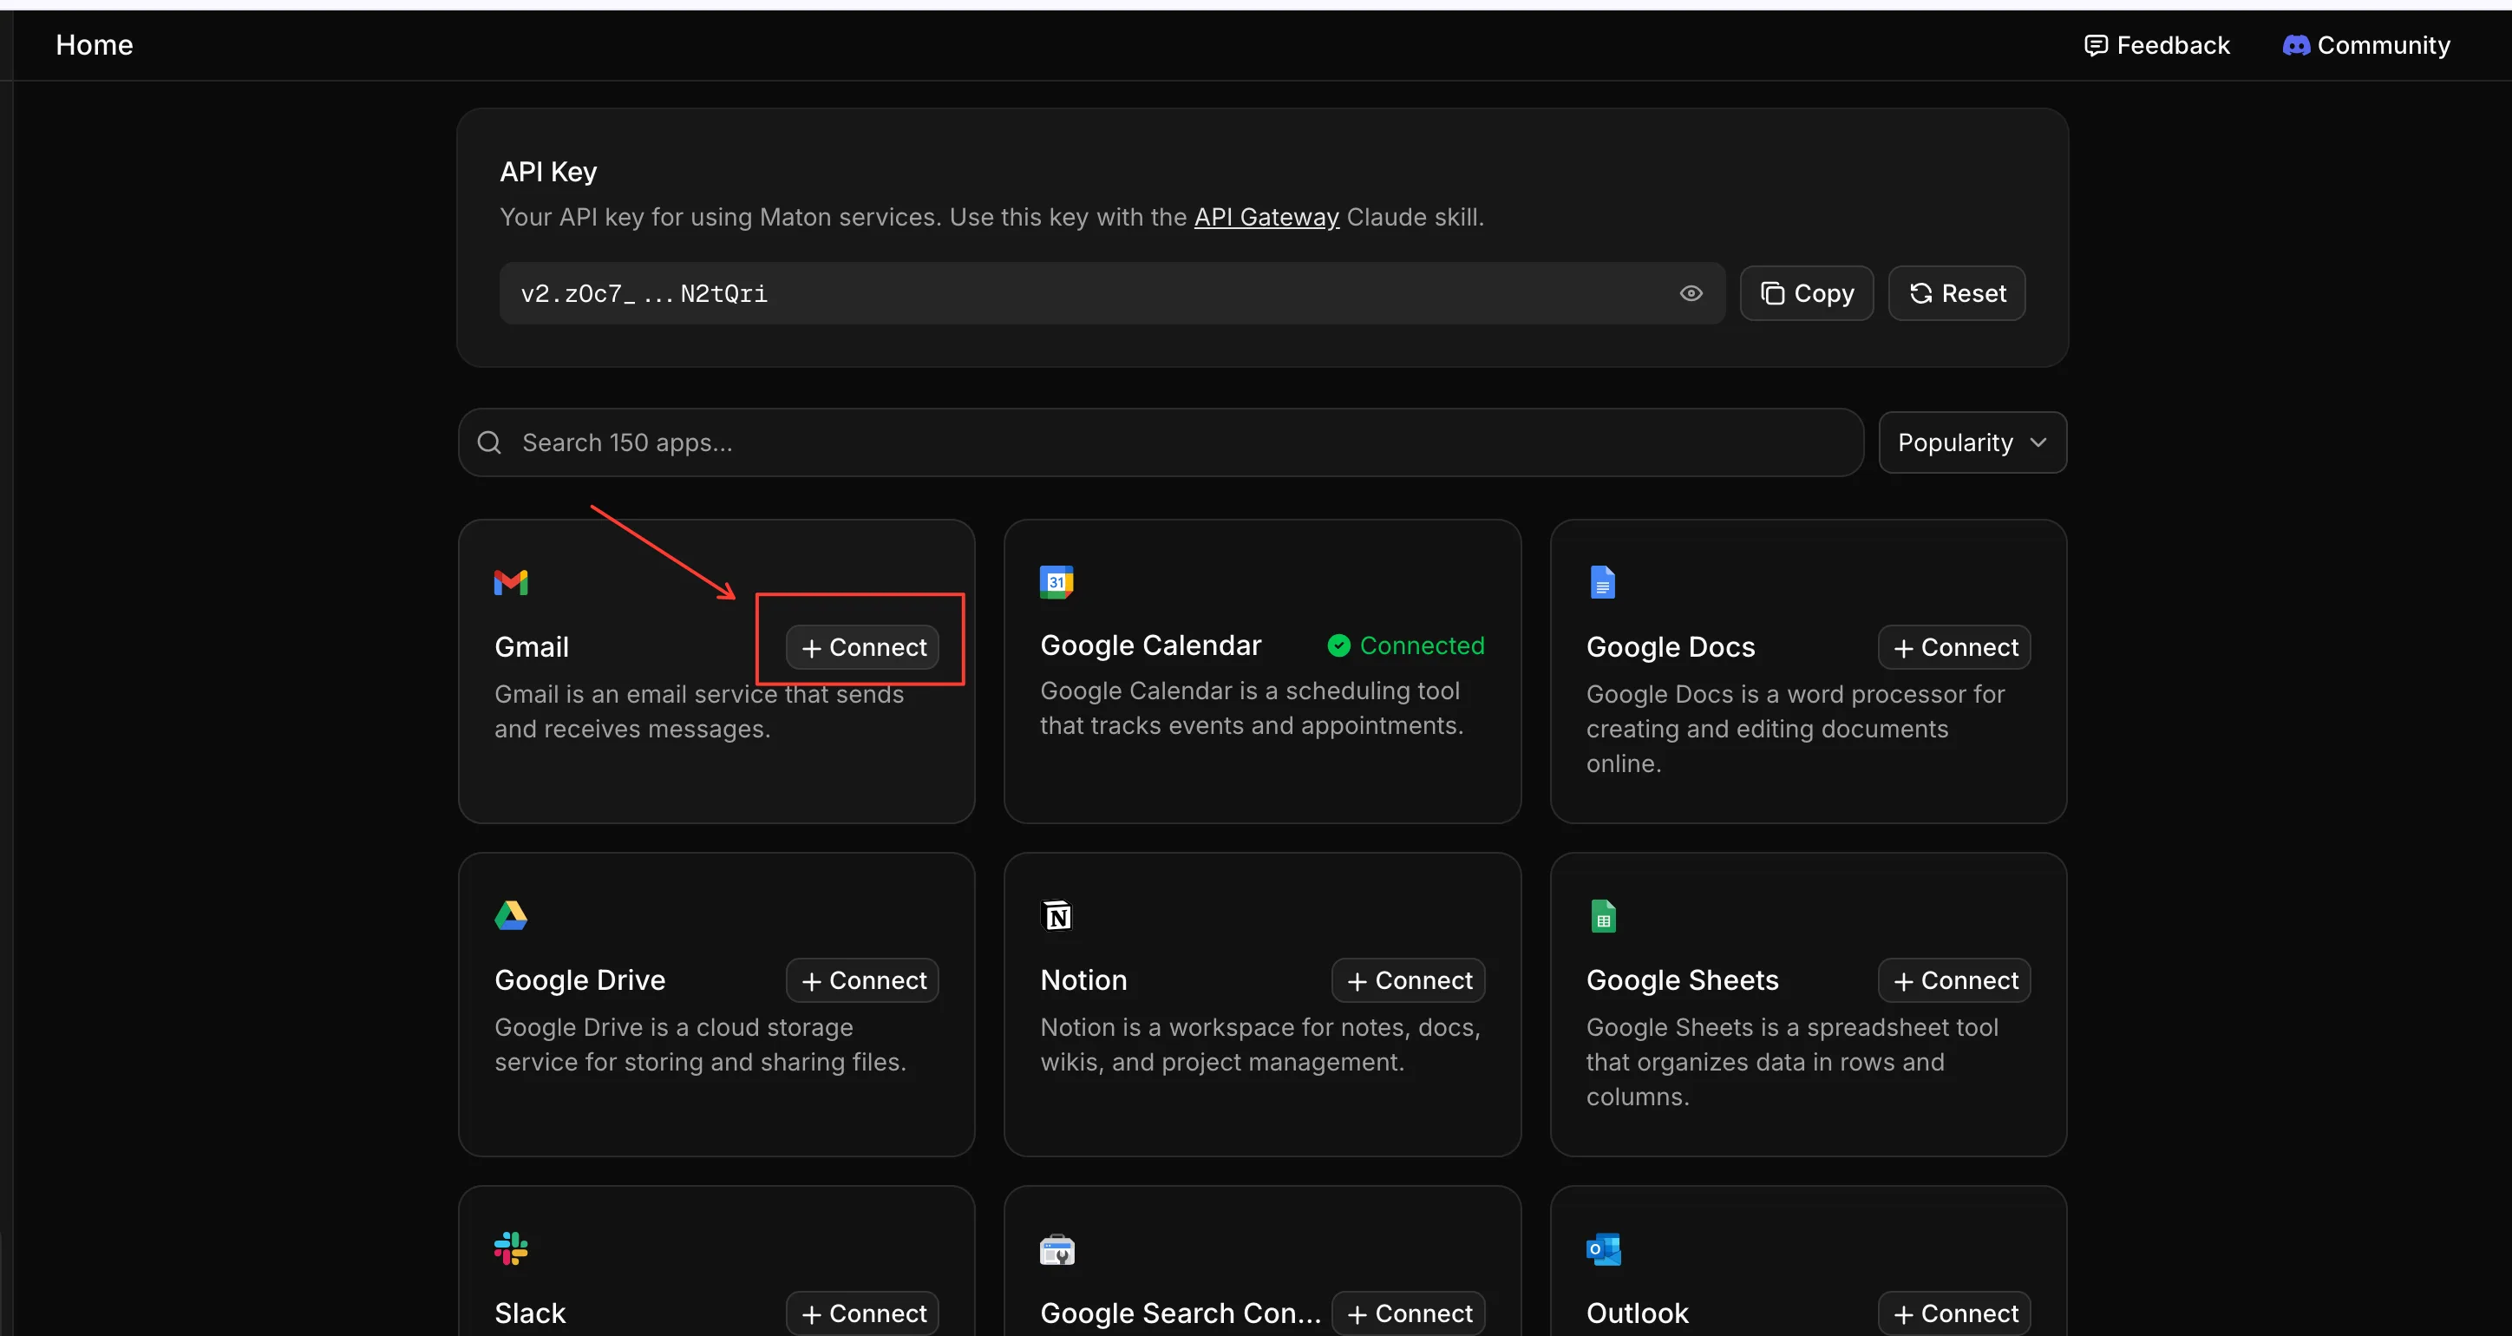The height and width of the screenshot is (1336, 2512).
Task: Connect Google Search Console
Action: coord(1408,1313)
